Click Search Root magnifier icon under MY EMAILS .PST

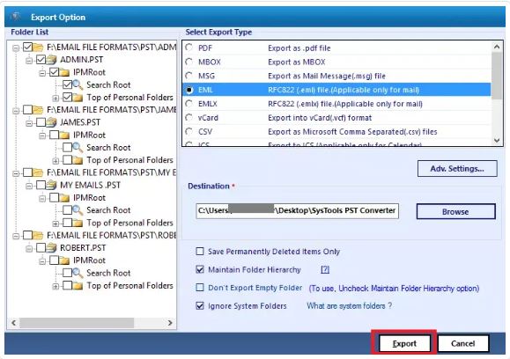pyautogui.click(x=78, y=210)
